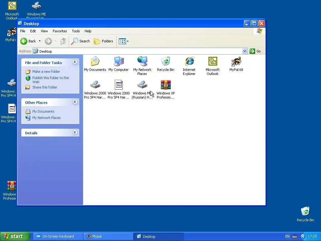Click the system clock showing 17:29

(312, 237)
